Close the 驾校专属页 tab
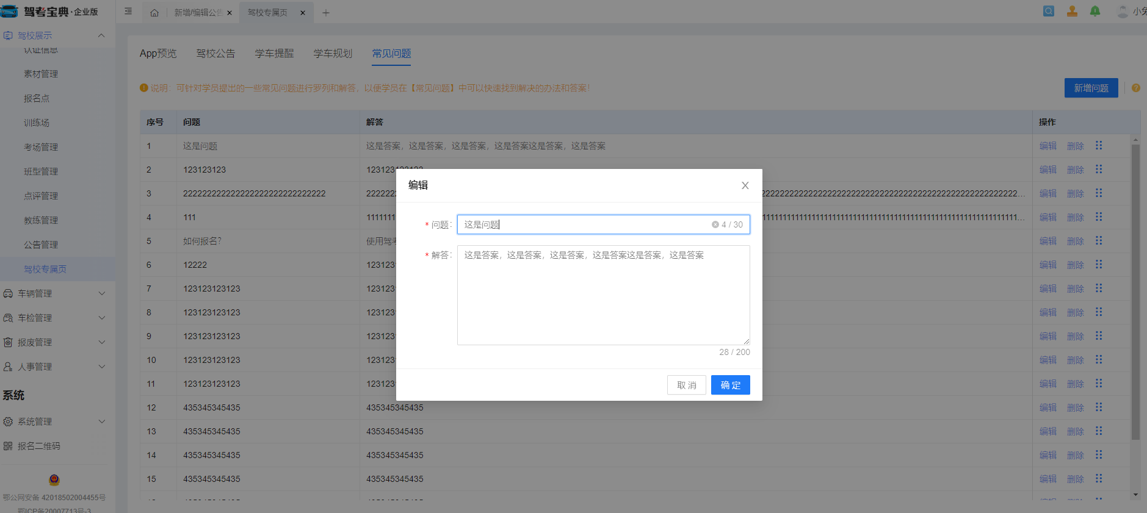The height and width of the screenshot is (513, 1147). [x=302, y=13]
